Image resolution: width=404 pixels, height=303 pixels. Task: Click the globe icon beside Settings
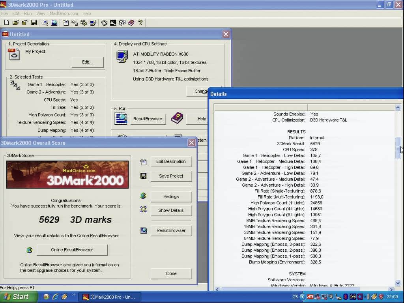143,196
